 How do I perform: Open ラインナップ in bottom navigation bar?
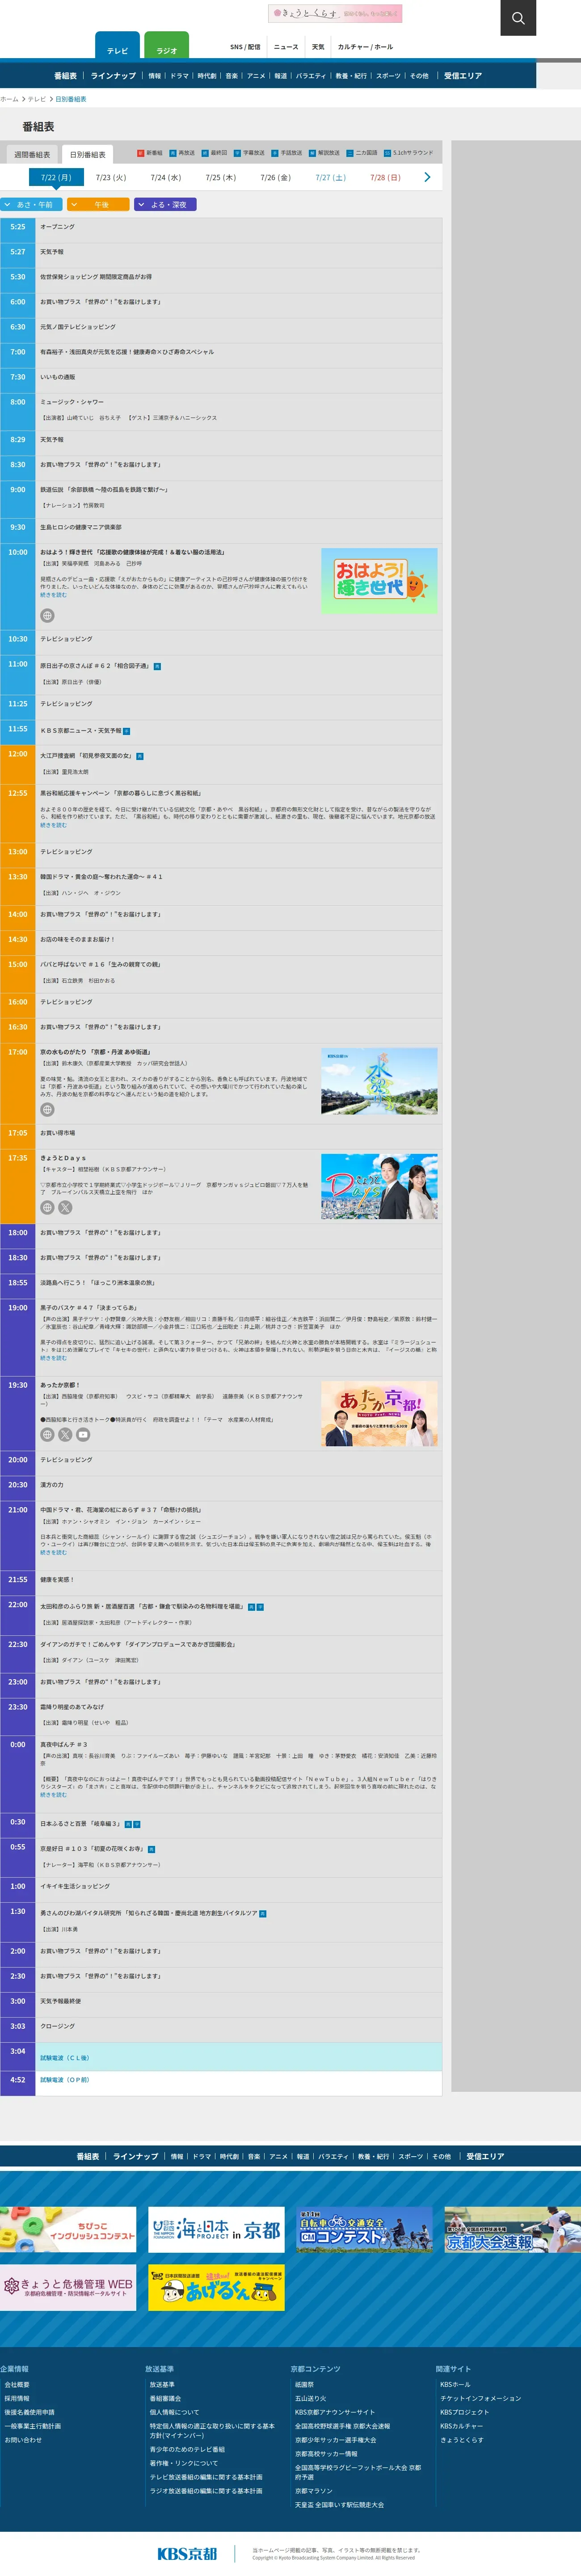135,2157
